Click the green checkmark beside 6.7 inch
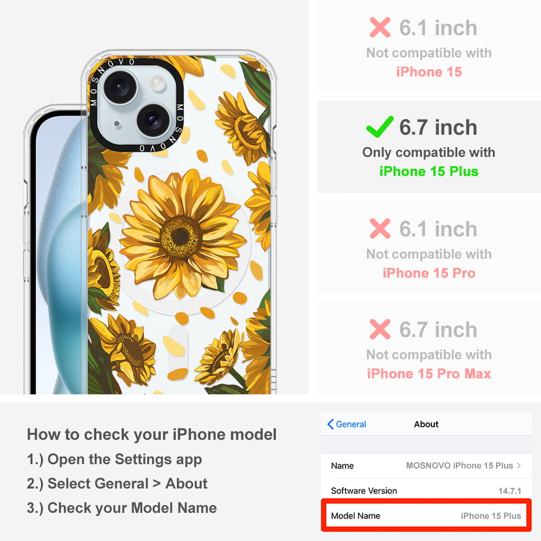Screen dimensions: 541x541 [380, 127]
